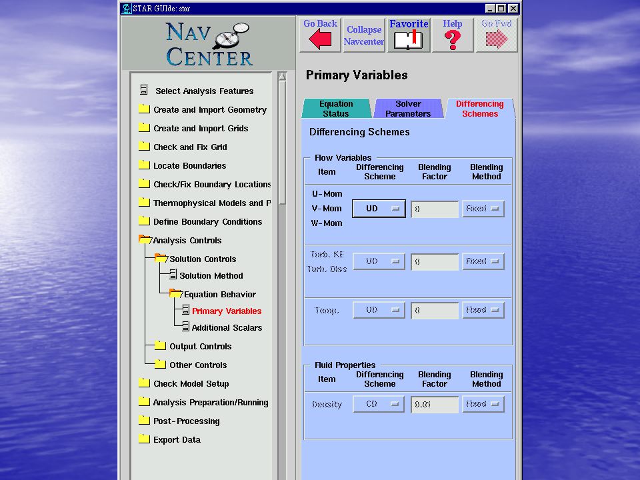The image size is (640, 480).
Task: Click Post-Processing folder icon
Action: click(144, 421)
